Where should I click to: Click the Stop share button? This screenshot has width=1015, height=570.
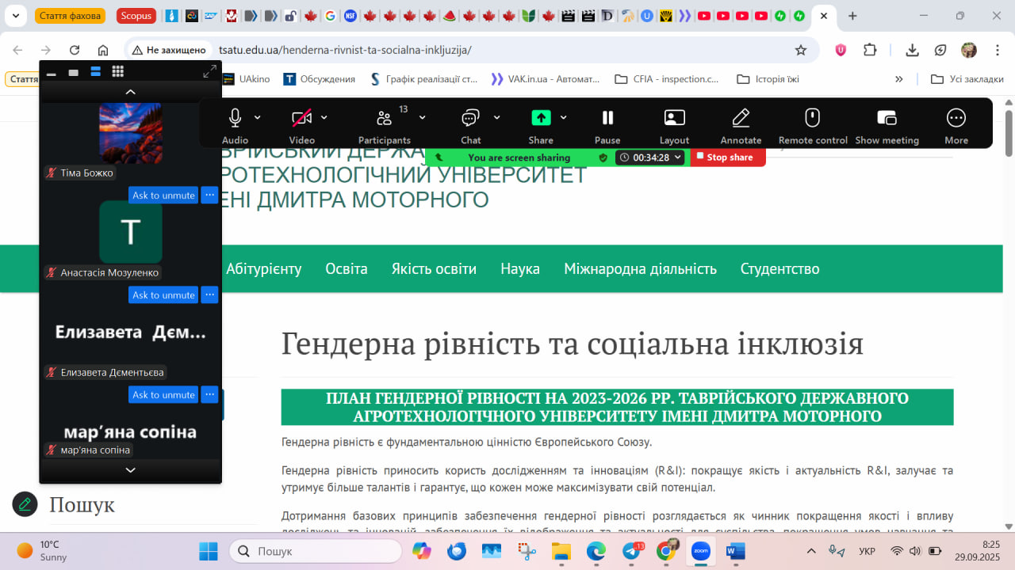pyautogui.click(x=724, y=158)
